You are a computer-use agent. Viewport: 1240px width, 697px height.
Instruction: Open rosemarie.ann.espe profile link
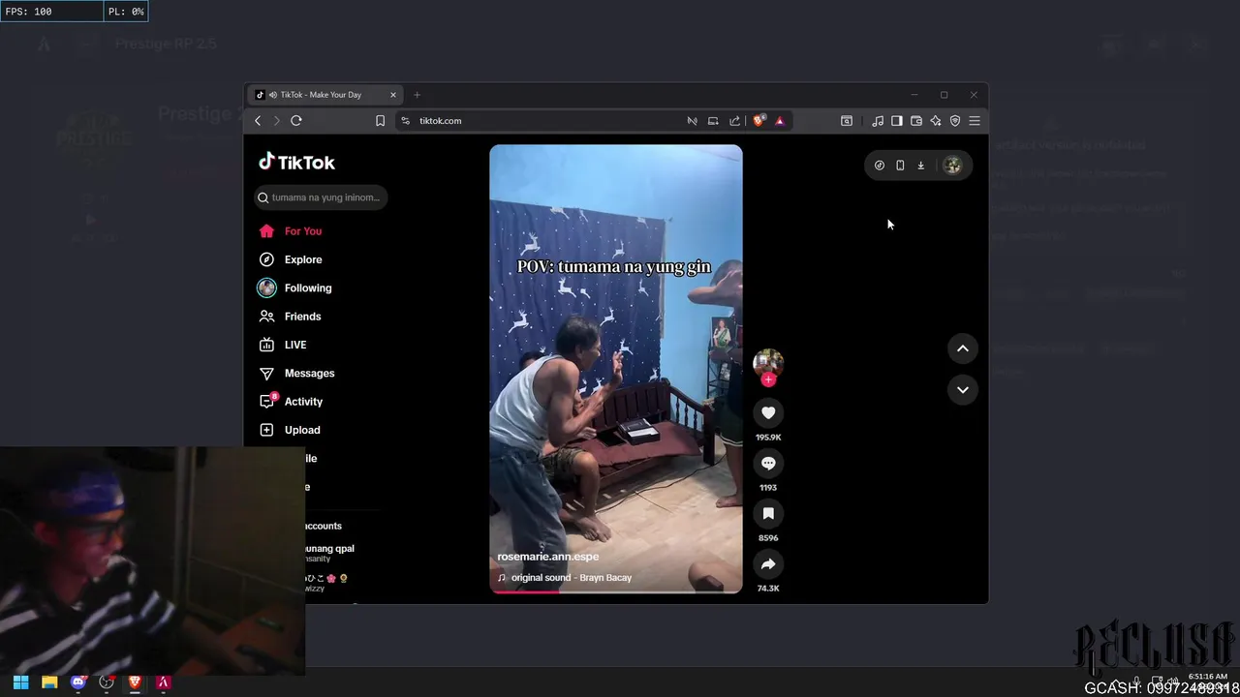(x=548, y=557)
